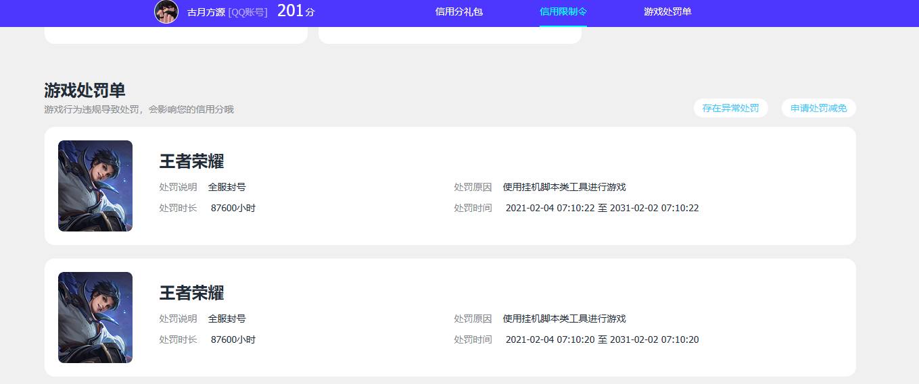Image resolution: width=919 pixels, height=384 pixels.
Task: Select the 游戏处罚单 section heading
Action: [x=85, y=90]
